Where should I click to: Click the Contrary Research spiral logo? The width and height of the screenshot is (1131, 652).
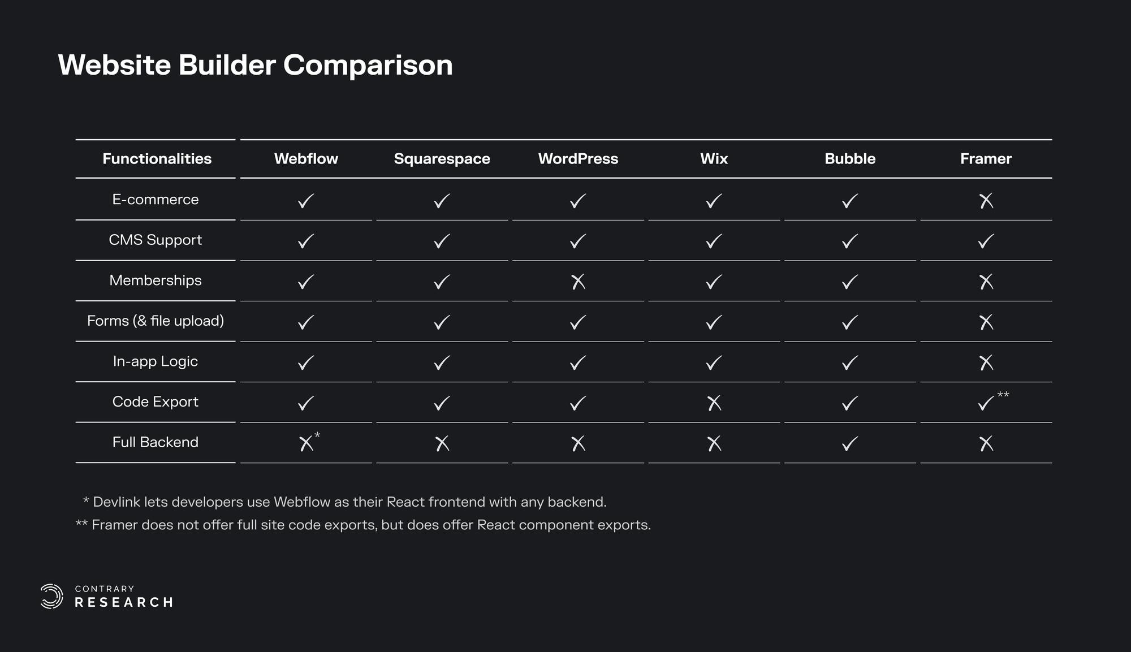coord(51,597)
